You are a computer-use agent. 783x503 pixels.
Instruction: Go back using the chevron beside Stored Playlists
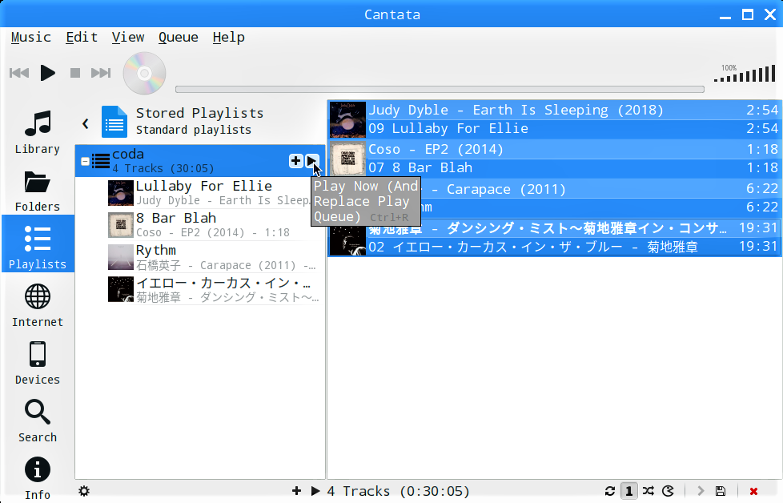[86, 123]
